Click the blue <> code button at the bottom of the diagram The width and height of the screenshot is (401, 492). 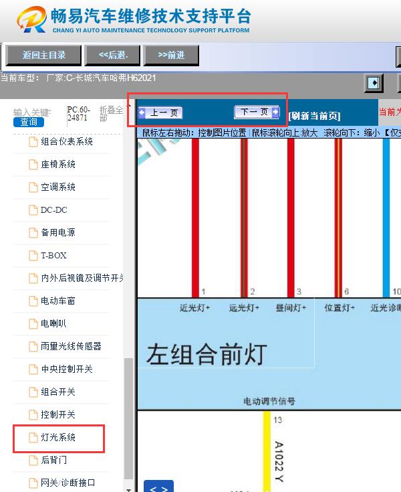[158, 487]
